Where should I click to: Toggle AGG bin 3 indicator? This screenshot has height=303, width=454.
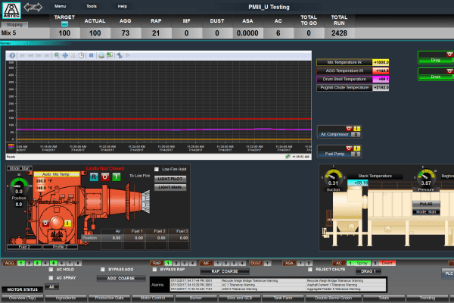coord(37,263)
